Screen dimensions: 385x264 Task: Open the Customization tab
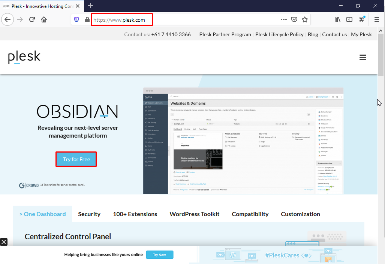(x=300, y=214)
